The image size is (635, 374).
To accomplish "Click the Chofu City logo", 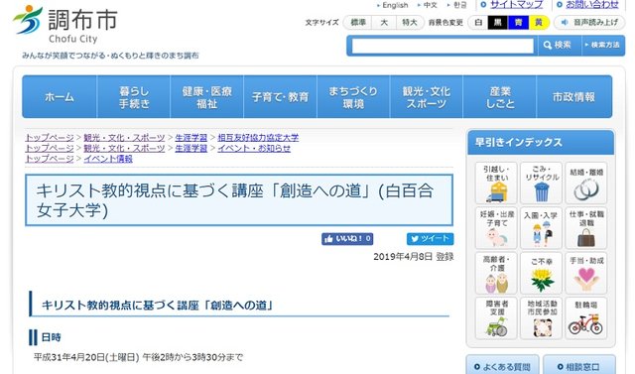I will pos(65,24).
